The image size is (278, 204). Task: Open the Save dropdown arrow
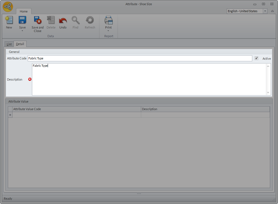click(x=22, y=31)
